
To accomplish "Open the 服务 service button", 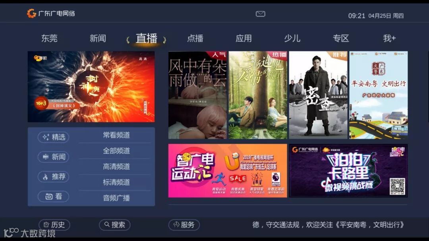I will 184,225.
